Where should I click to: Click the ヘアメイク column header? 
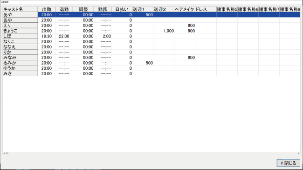pos(185,9)
